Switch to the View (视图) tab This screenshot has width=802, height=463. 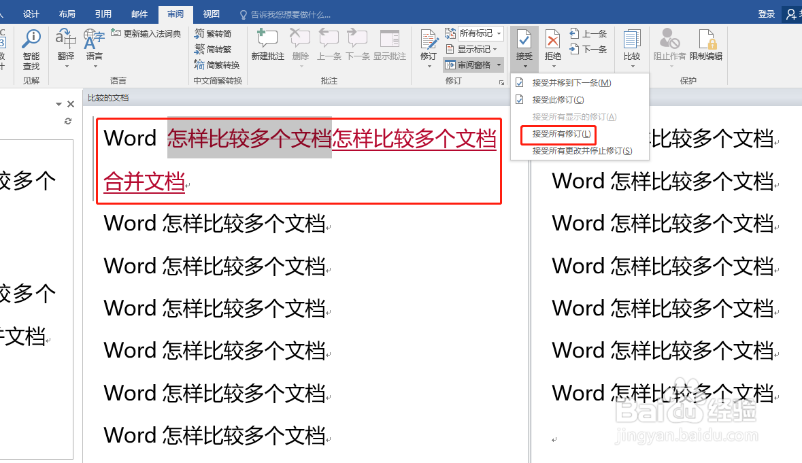tap(212, 14)
